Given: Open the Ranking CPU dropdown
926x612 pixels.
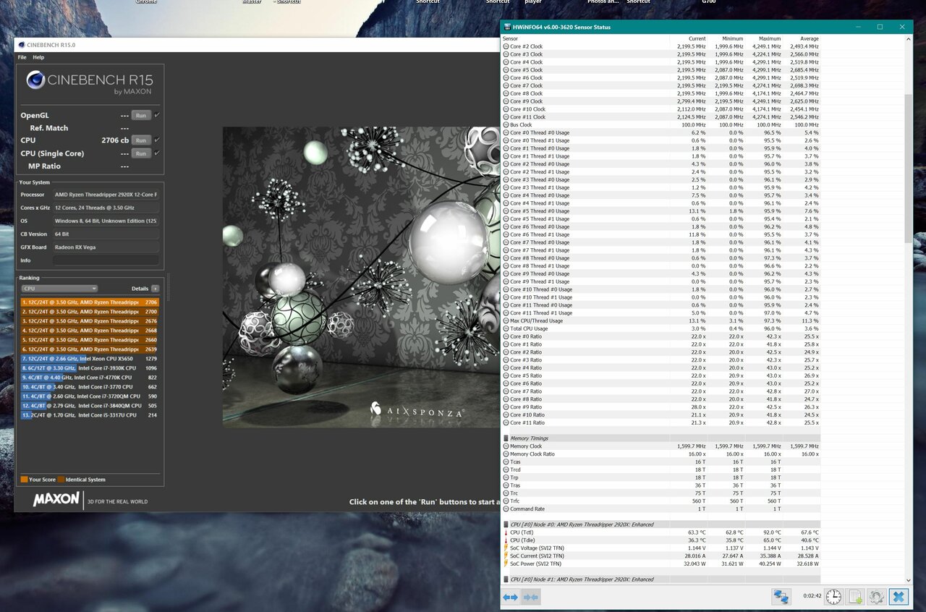Looking at the screenshot, I should pyautogui.click(x=59, y=289).
